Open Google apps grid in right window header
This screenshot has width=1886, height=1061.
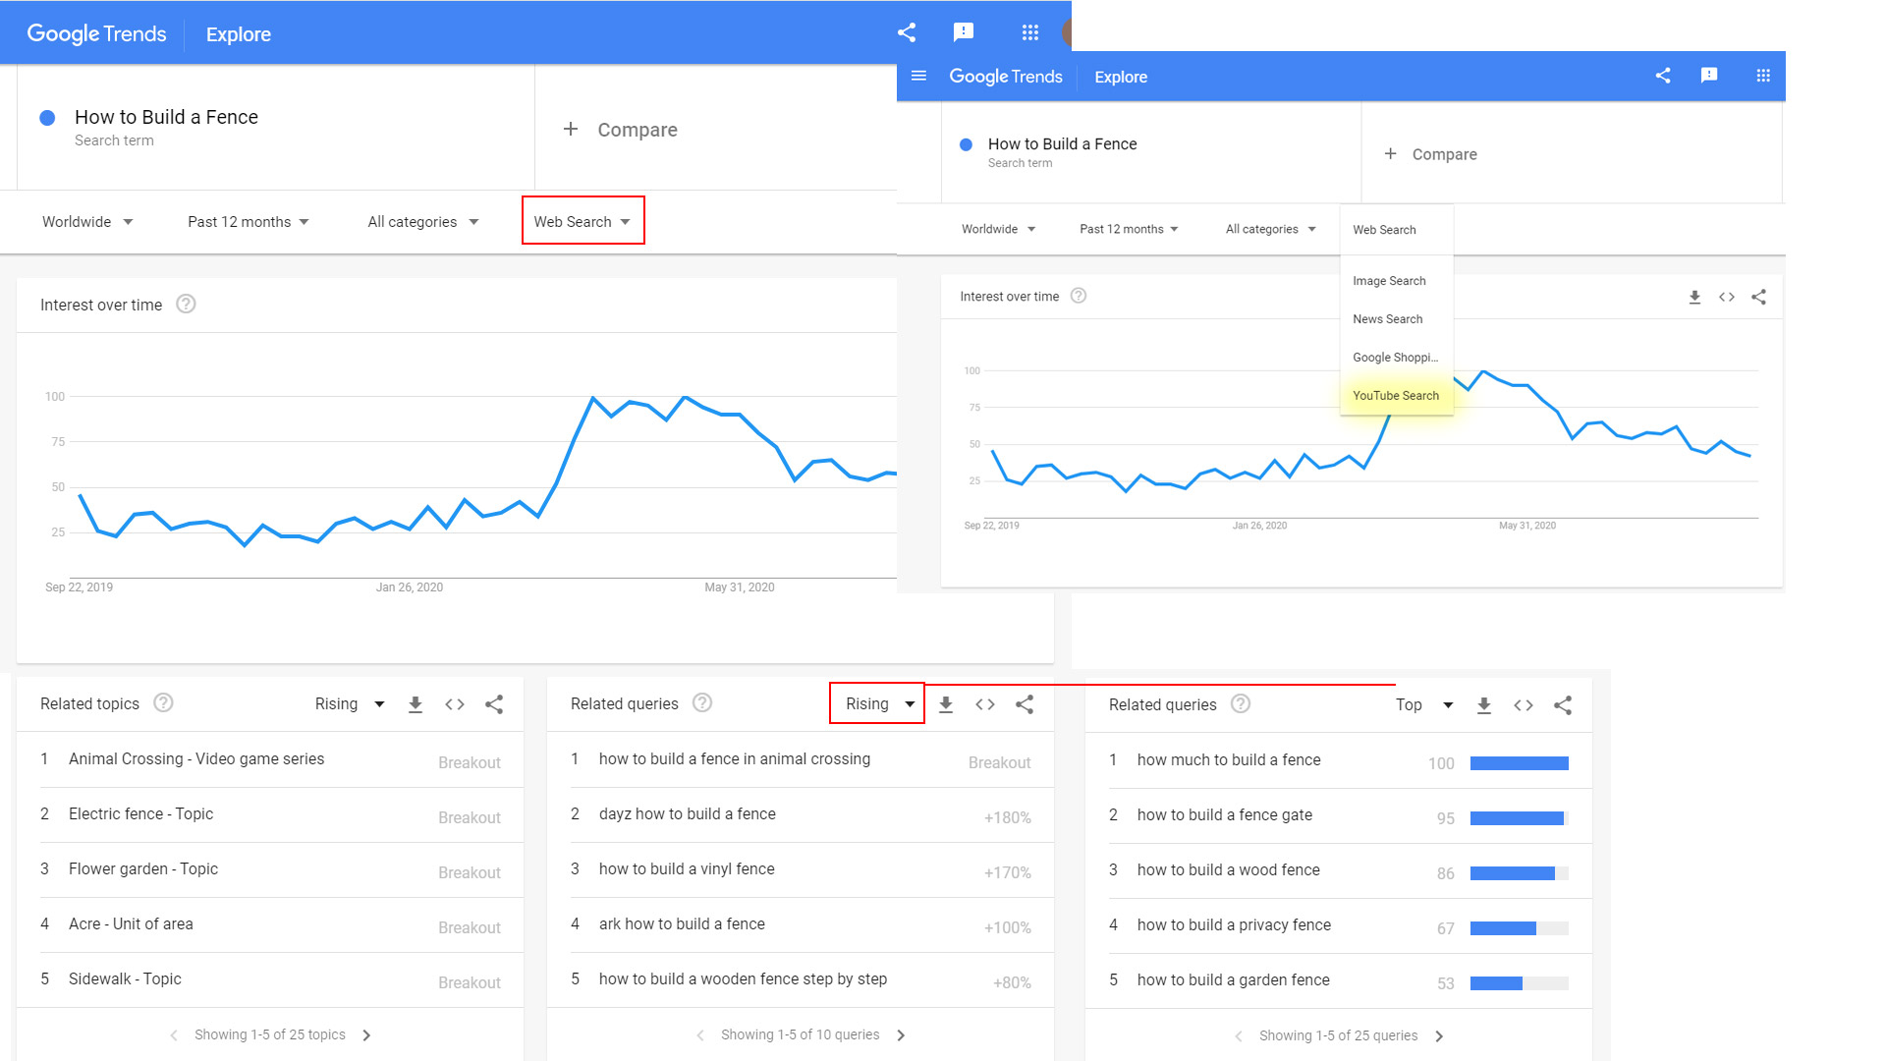pyautogui.click(x=1763, y=76)
